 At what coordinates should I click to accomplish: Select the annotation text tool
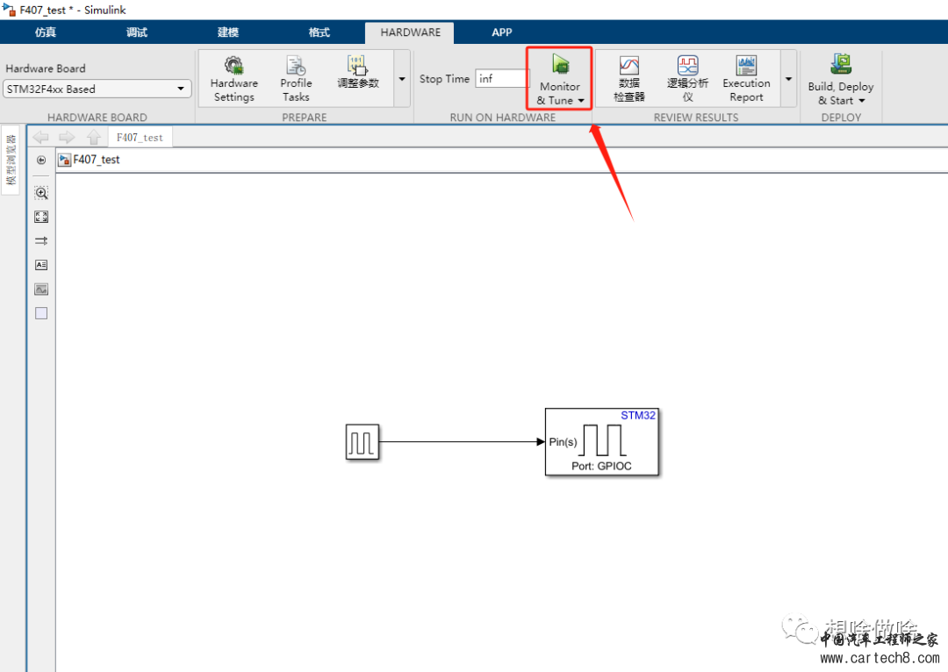[x=41, y=265]
